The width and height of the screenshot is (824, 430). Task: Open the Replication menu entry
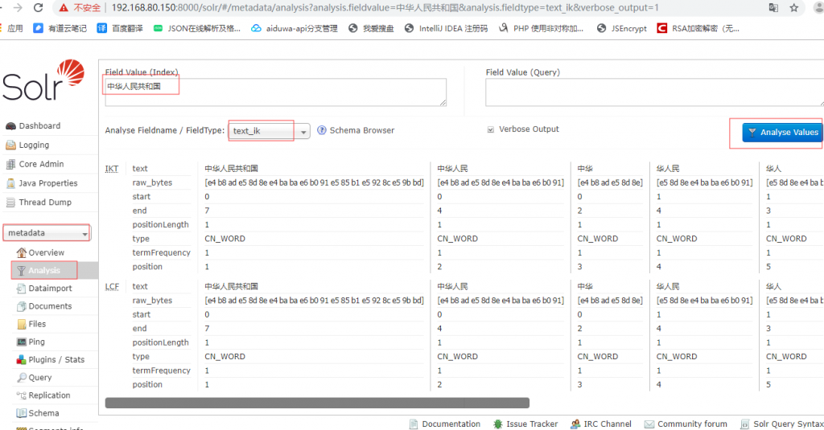(49, 396)
